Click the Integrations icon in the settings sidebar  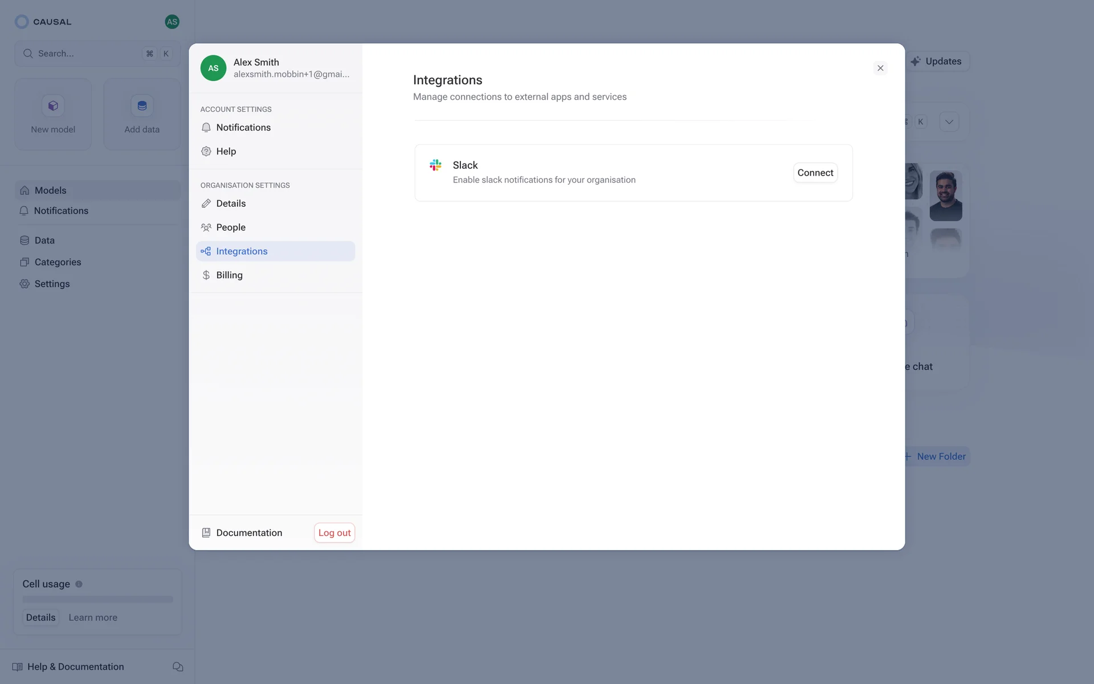point(206,251)
